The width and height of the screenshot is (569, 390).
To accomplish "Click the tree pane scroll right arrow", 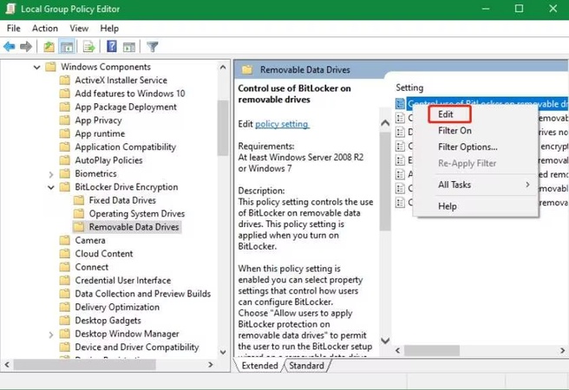I will [x=211, y=365].
